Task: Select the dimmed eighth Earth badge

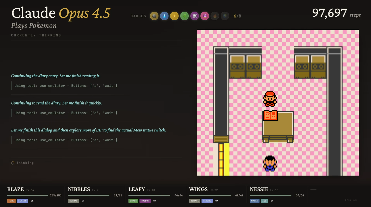Action: tap(225, 16)
